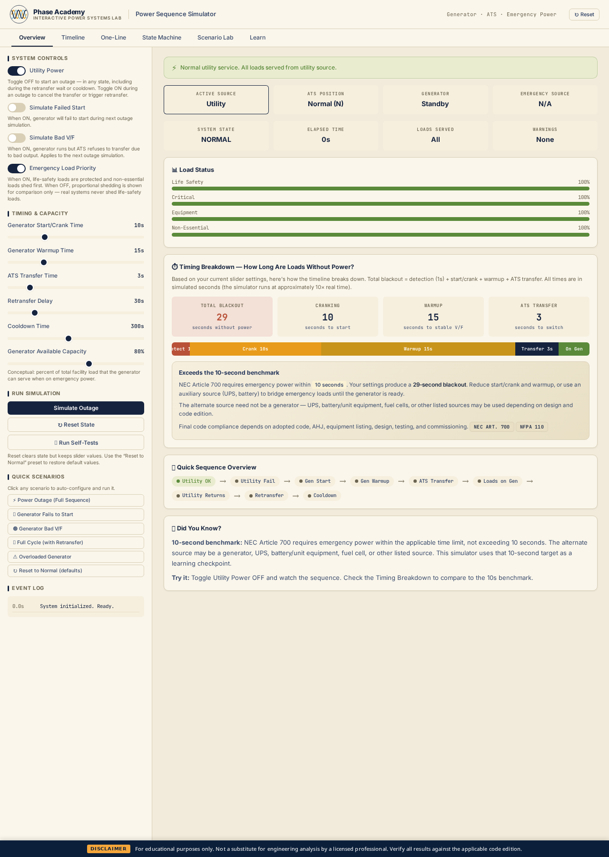Click the Emergency Source N/A card
Screen dimensions: 609x857
545,100
